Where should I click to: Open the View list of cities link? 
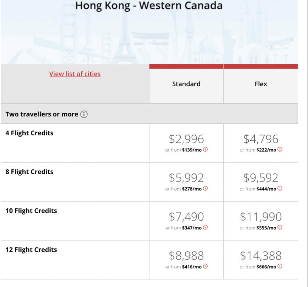(75, 74)
